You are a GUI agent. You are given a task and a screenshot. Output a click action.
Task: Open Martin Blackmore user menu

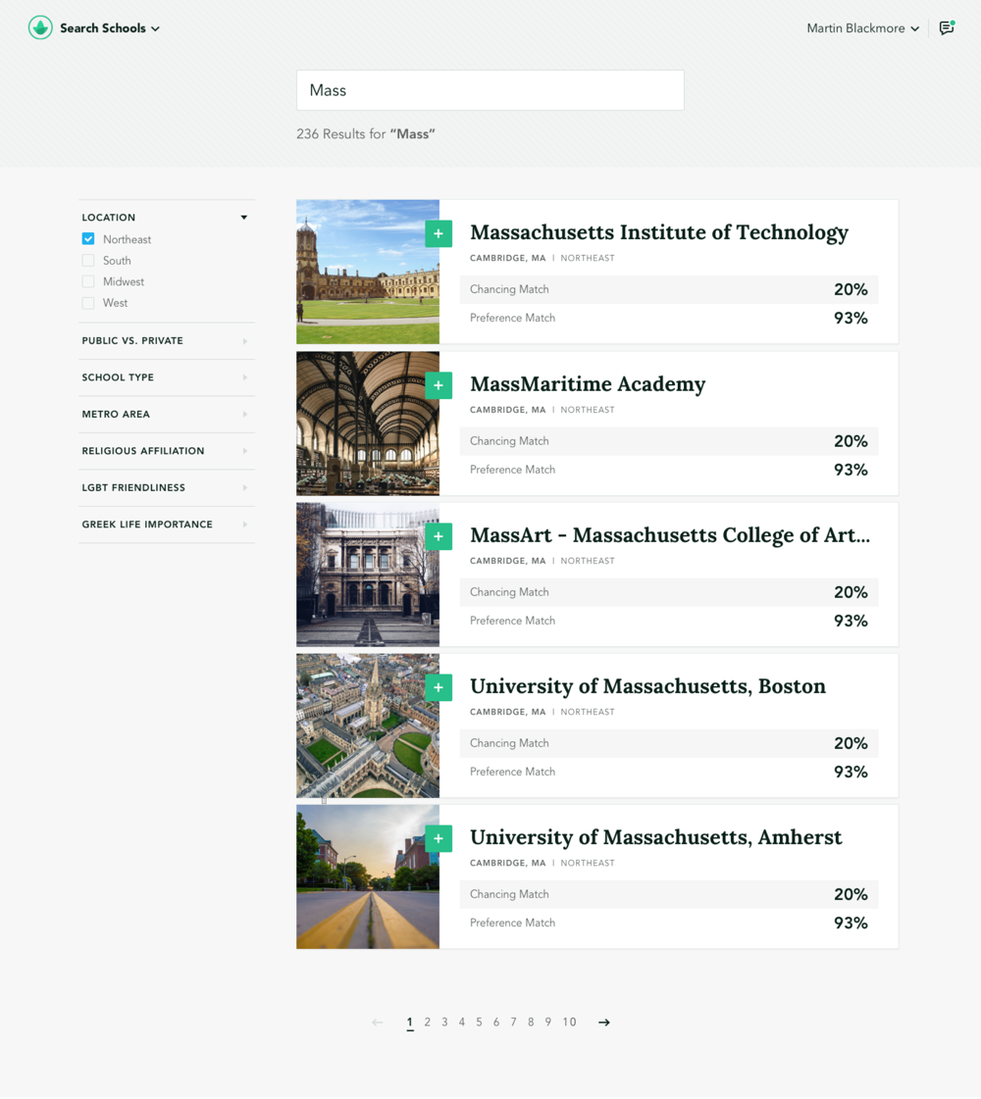tap(862, 28)
